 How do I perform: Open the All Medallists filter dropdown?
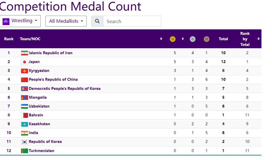pyautogui.click(x=66, y=21)
